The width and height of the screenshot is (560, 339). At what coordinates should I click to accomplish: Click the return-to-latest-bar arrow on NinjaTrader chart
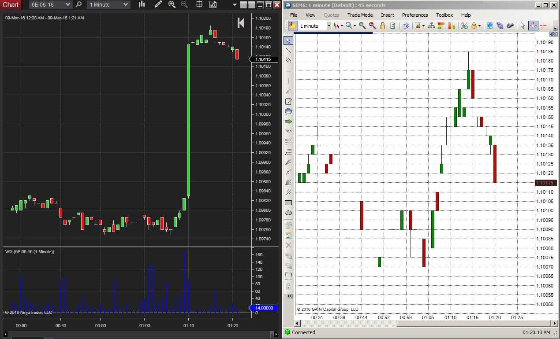click(241, 23)
